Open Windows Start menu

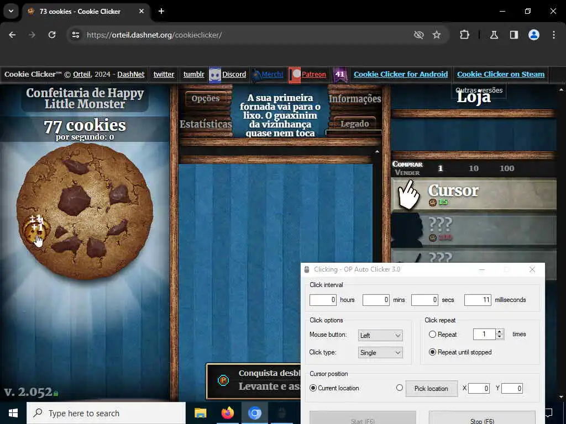coord(13,413)
